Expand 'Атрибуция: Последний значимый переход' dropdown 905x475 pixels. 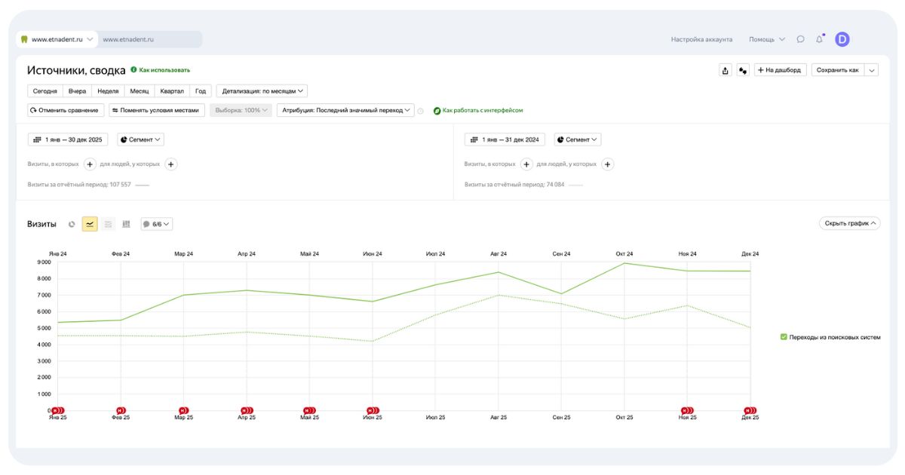pos(345,110)
